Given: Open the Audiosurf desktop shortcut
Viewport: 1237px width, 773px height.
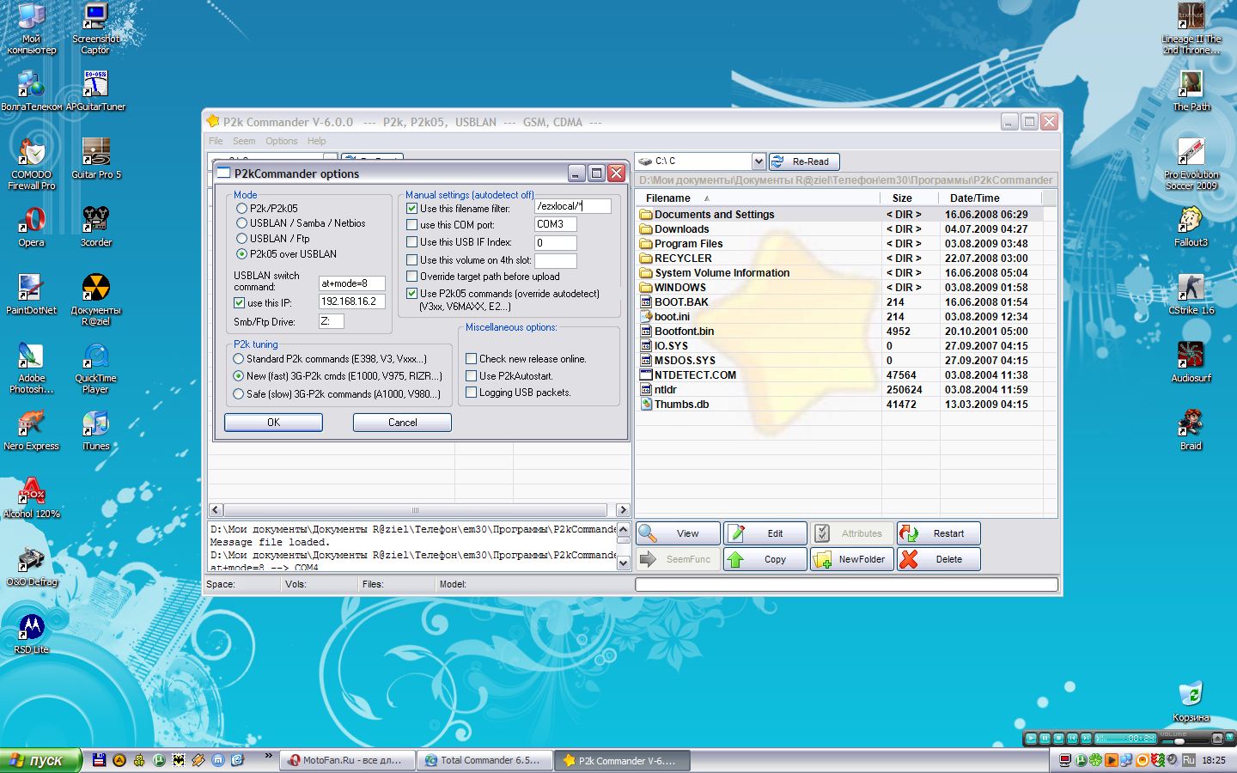Looking at the screenshot, I should (x=1191, y=362).
